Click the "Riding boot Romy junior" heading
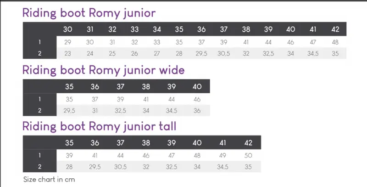367x187 pixels. (89, 13)
